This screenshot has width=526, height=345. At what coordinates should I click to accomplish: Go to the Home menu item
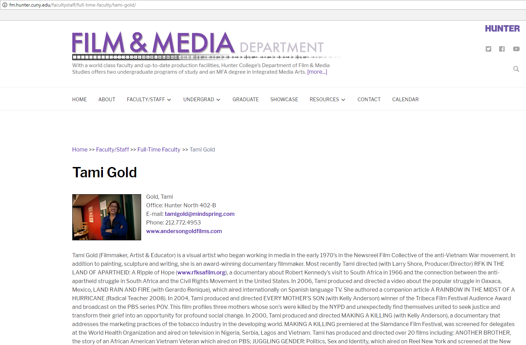[x=80, y=100]
